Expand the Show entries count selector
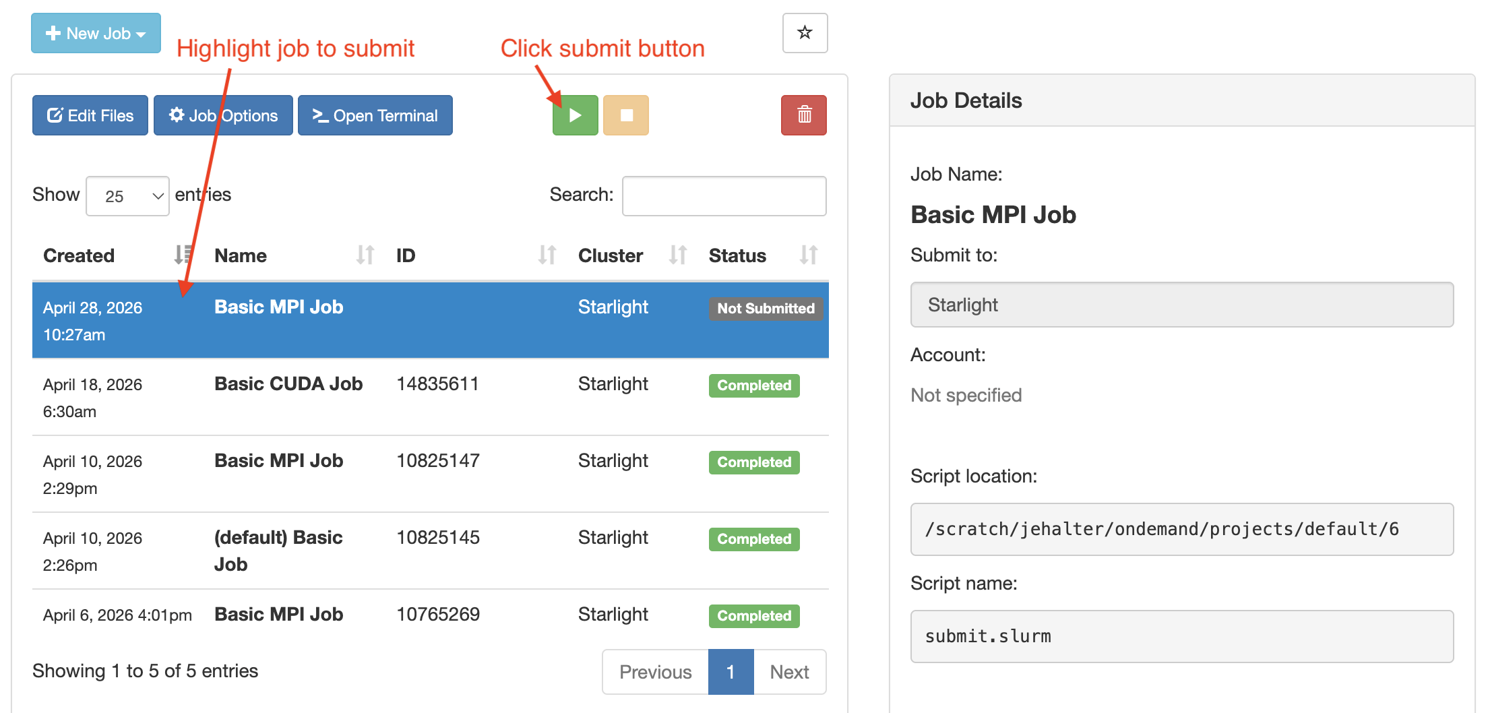1488x713 pixels. [x=127, y=196]
